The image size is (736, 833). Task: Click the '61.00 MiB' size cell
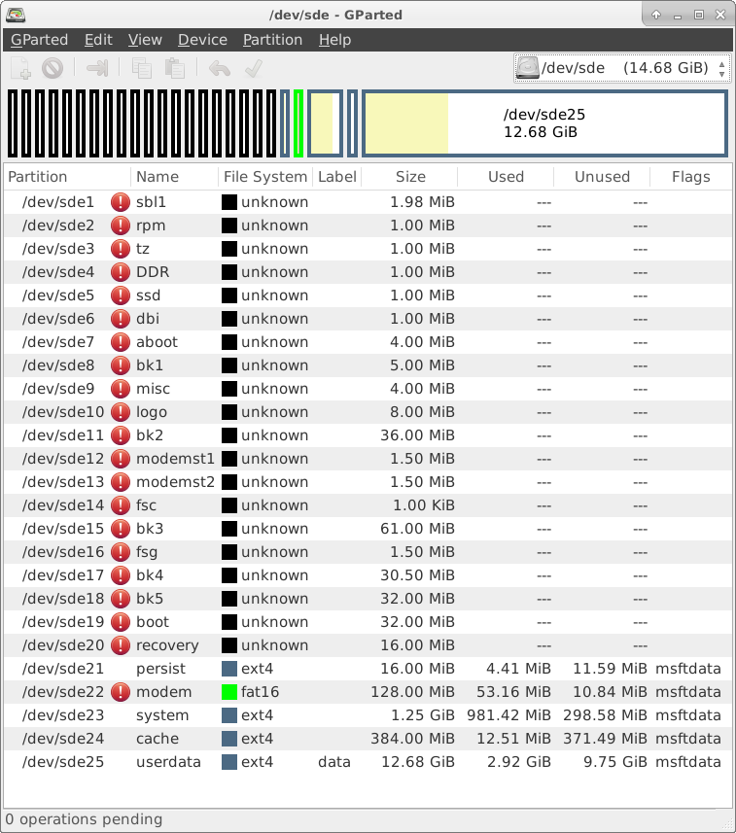coord(417,529)
